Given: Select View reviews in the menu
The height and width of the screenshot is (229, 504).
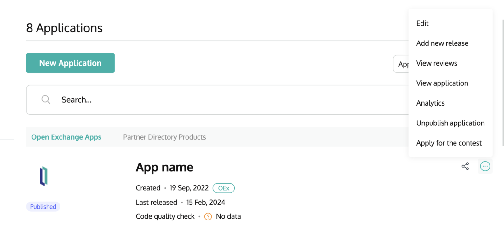Looking at the screenshot, I should point(437,63).
